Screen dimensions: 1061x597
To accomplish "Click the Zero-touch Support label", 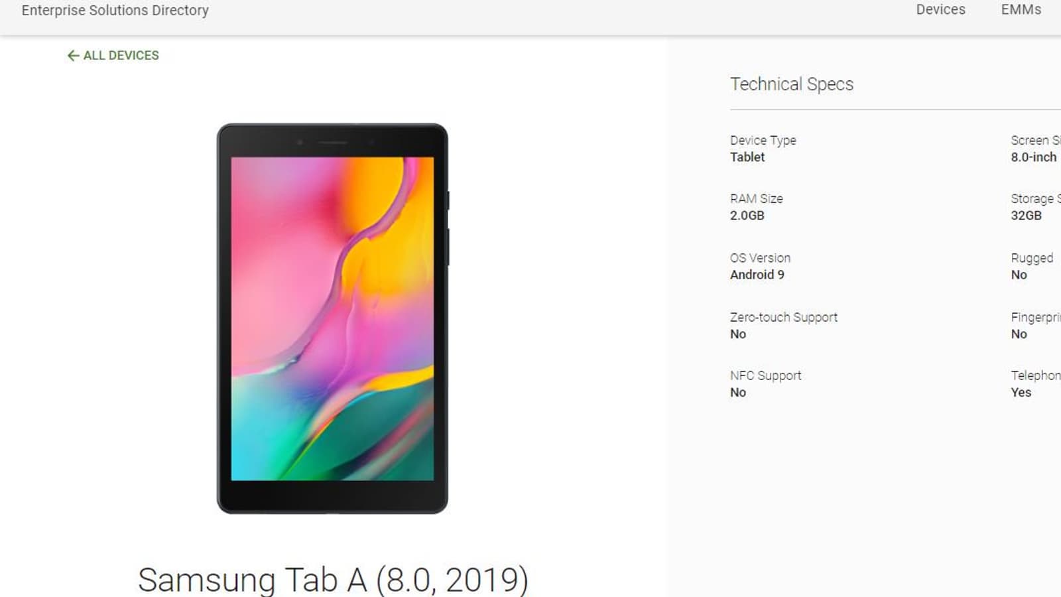I will [784, 318].
